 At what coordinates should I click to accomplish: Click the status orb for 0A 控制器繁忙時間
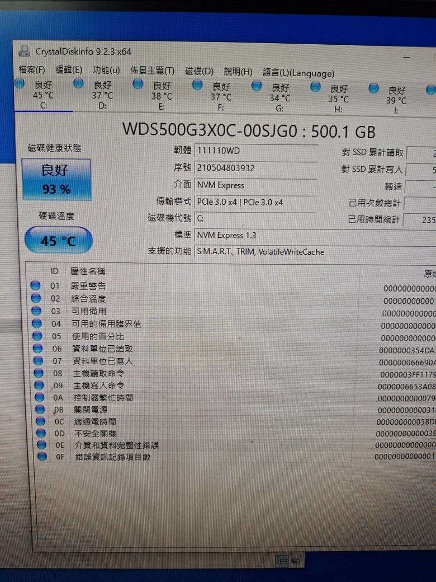pyautogui.click(x=39, y=397)
